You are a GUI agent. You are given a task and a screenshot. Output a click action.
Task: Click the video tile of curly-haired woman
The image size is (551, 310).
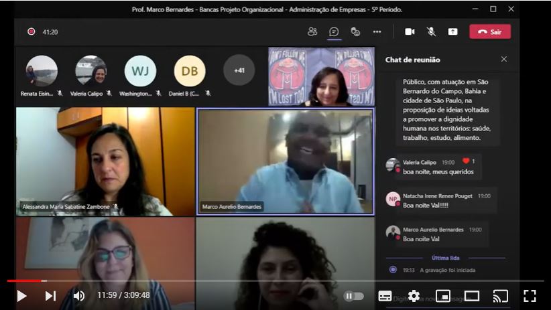286,263
